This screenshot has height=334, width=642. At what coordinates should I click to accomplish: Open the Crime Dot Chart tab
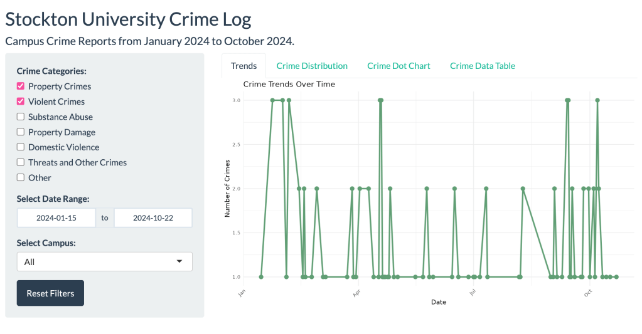click(399, 66)
